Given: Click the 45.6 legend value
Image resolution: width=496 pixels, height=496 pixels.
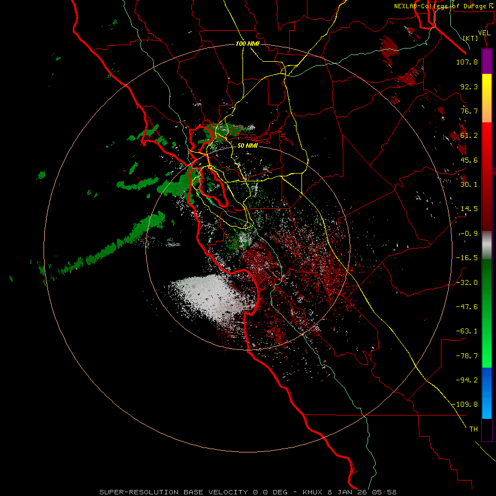Looking at the screenshot, I should coord(469,160).
